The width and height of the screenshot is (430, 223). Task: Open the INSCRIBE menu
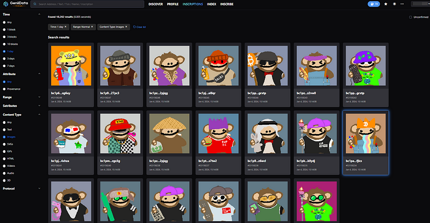[226, 4]
